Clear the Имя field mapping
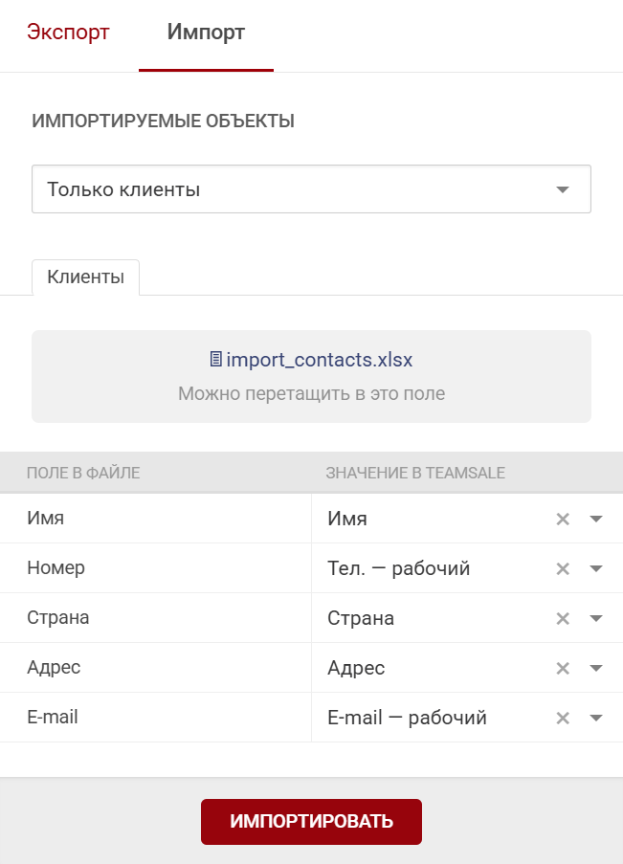 (x=563, y=519)
